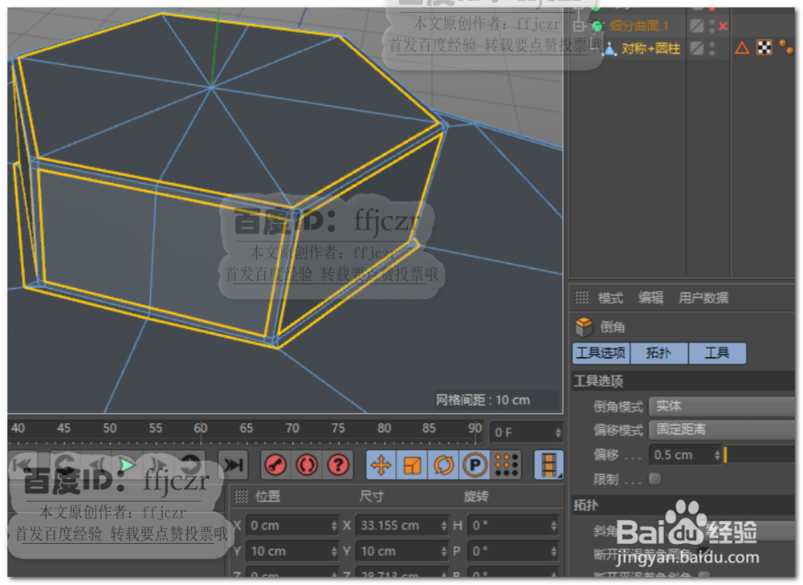
Task: Select the 工具选项 tab
Action: tap(601, 353)
